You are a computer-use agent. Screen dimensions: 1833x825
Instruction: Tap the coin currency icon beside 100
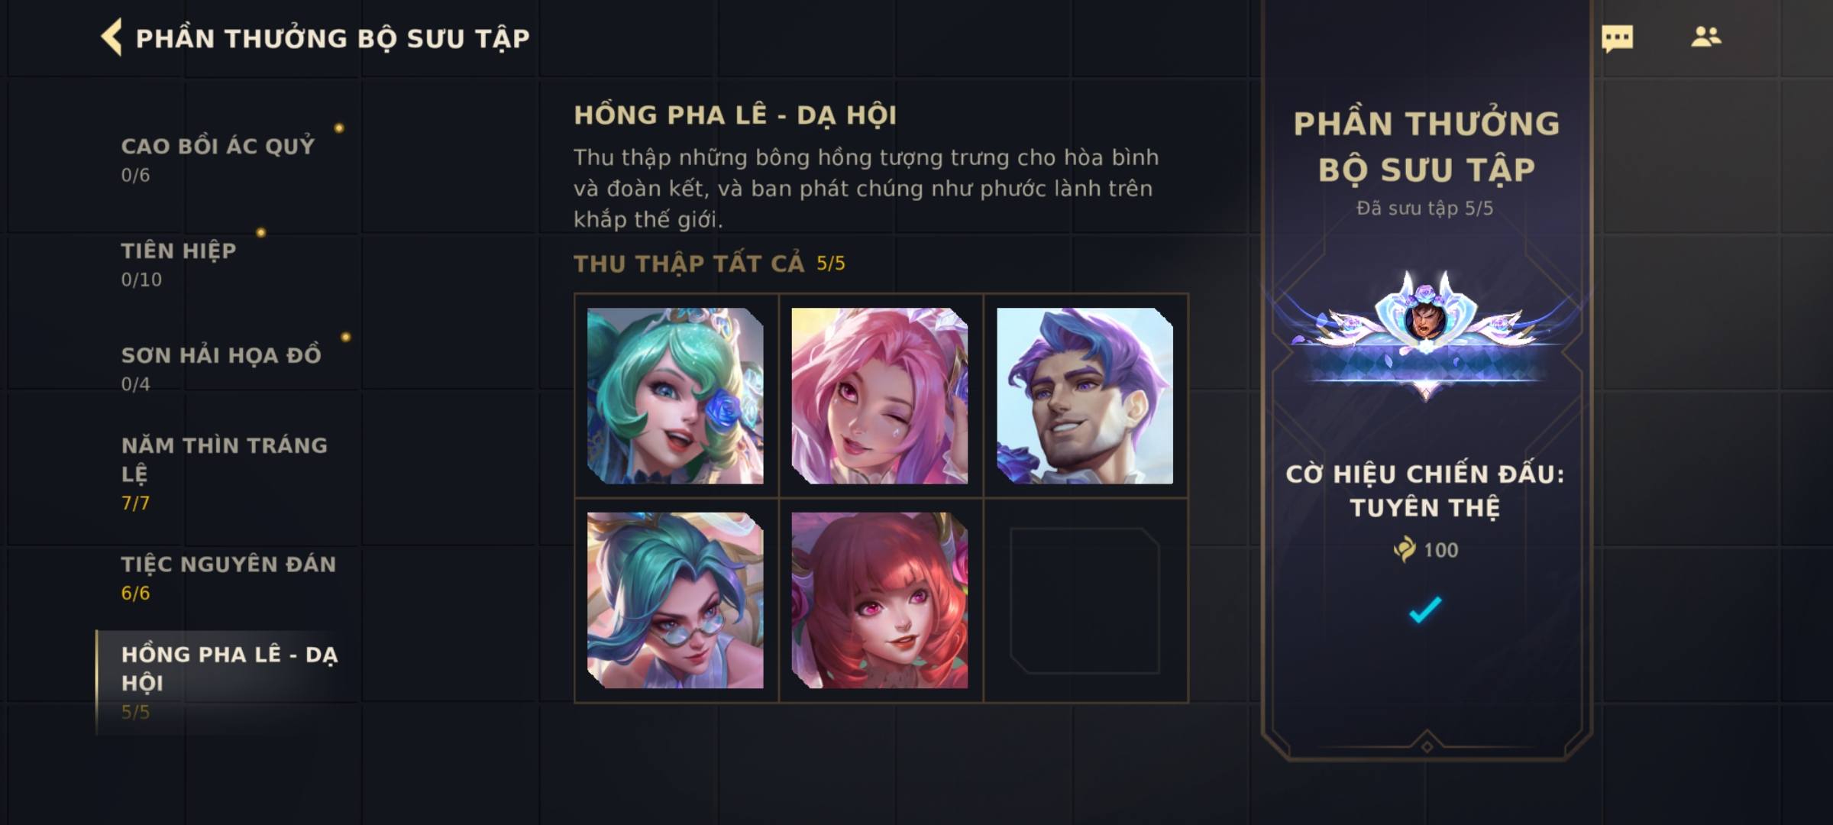pyautogui.click(x=1405, y=549)
